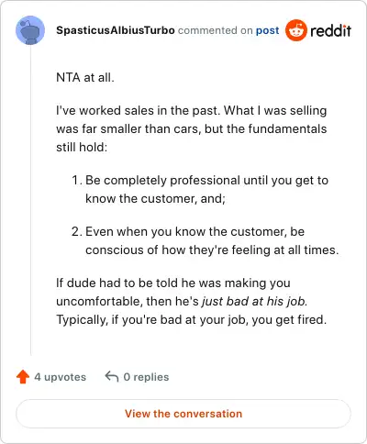Click the "If dude had to be told" line
This screenshot has height=444, width=367.
click(x=173, y=283)
